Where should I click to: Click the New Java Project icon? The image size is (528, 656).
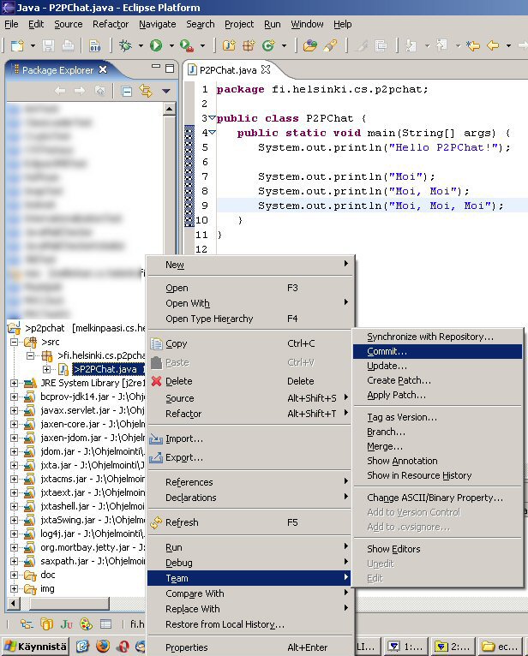point(229,45)
